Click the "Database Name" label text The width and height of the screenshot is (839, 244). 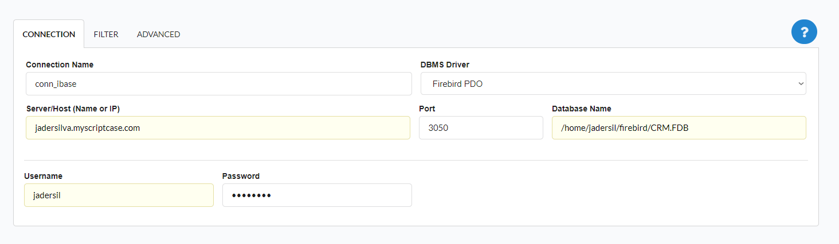click(581, 109)
